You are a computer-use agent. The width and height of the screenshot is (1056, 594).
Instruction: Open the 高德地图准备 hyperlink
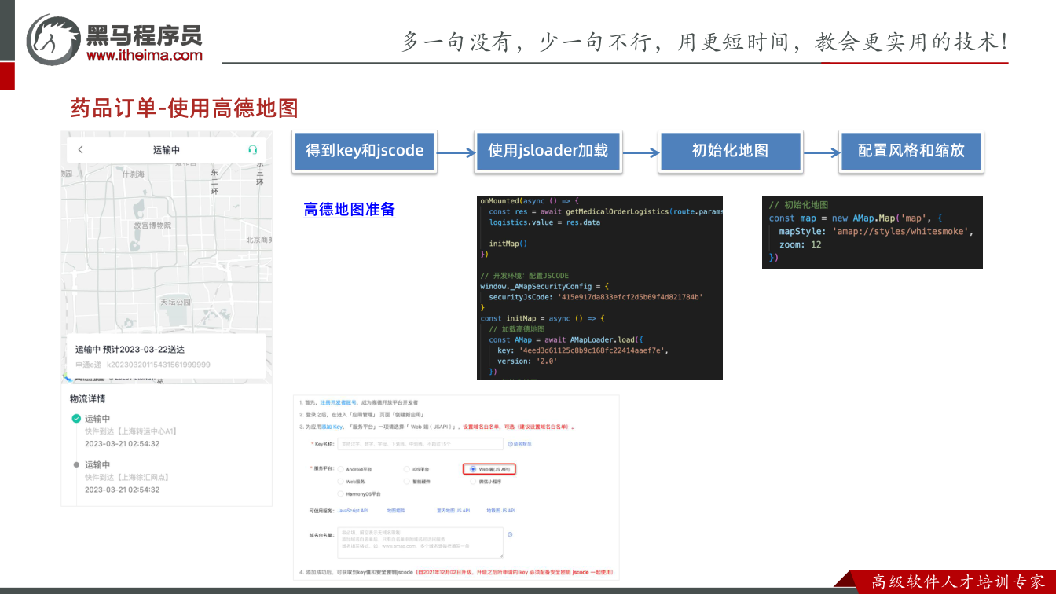(x=350, y=210)
